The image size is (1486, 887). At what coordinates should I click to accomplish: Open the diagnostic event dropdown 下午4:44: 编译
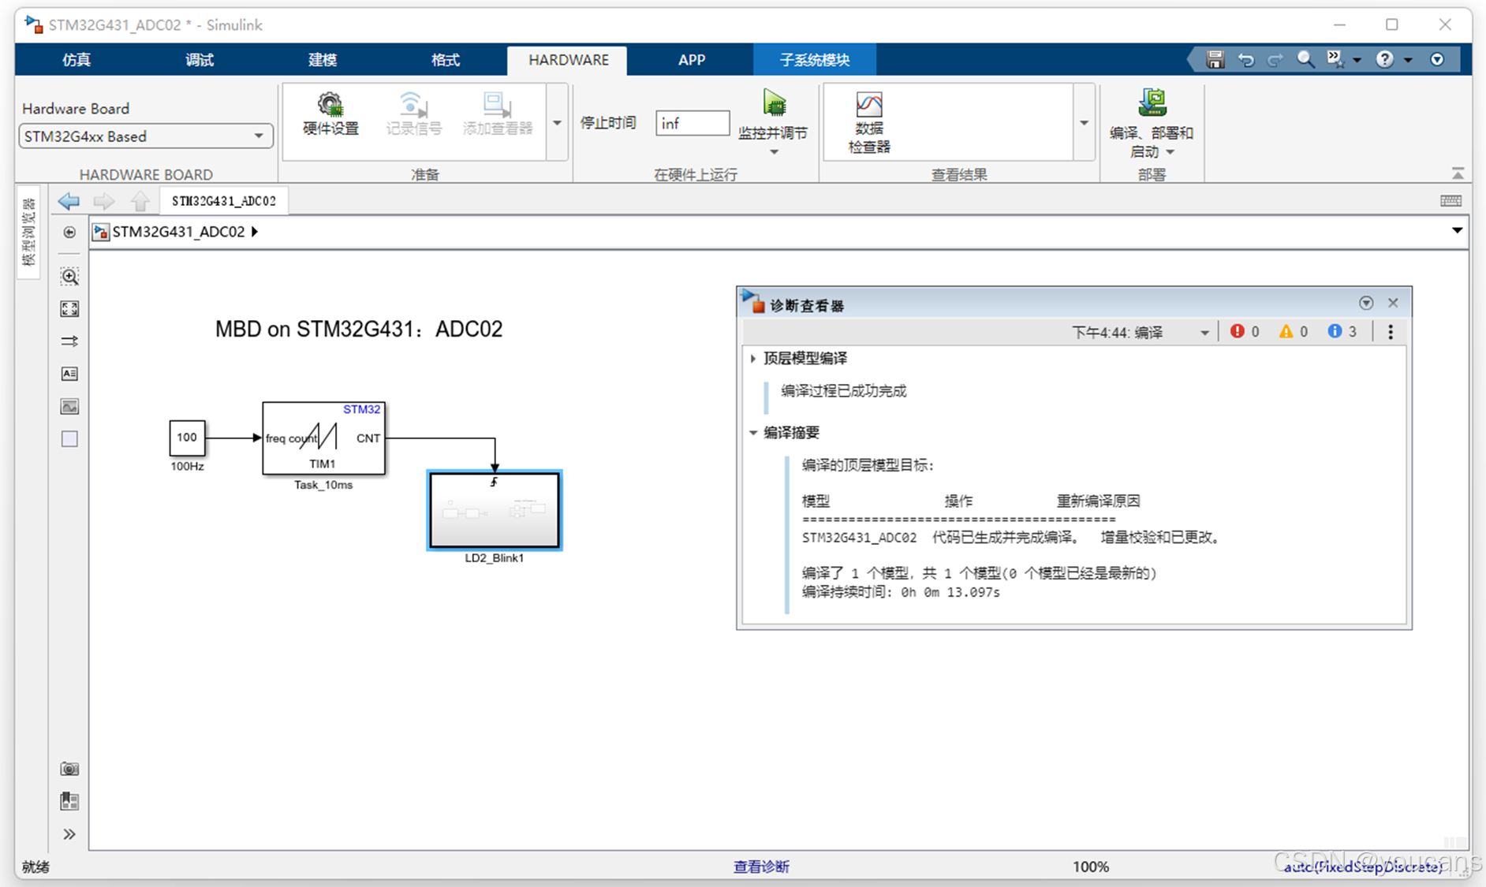(1140, 333)
